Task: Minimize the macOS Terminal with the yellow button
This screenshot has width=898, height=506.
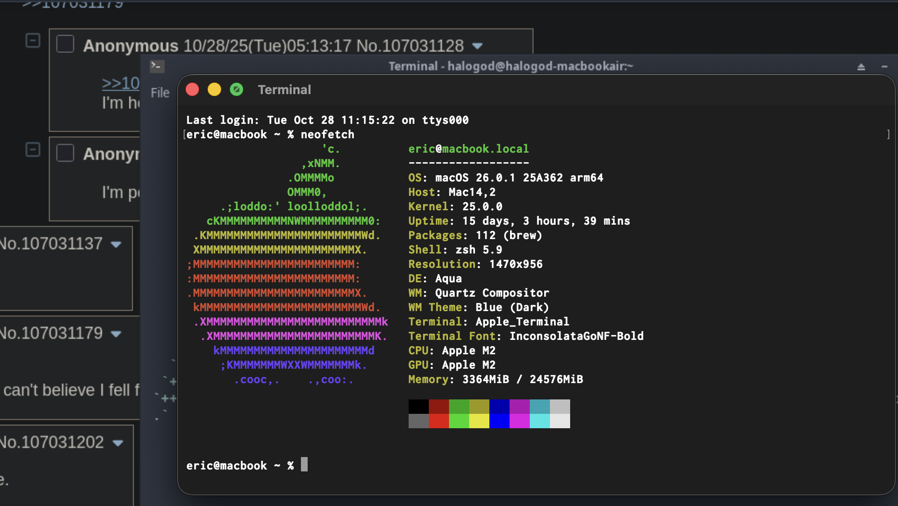Action: 214,89
